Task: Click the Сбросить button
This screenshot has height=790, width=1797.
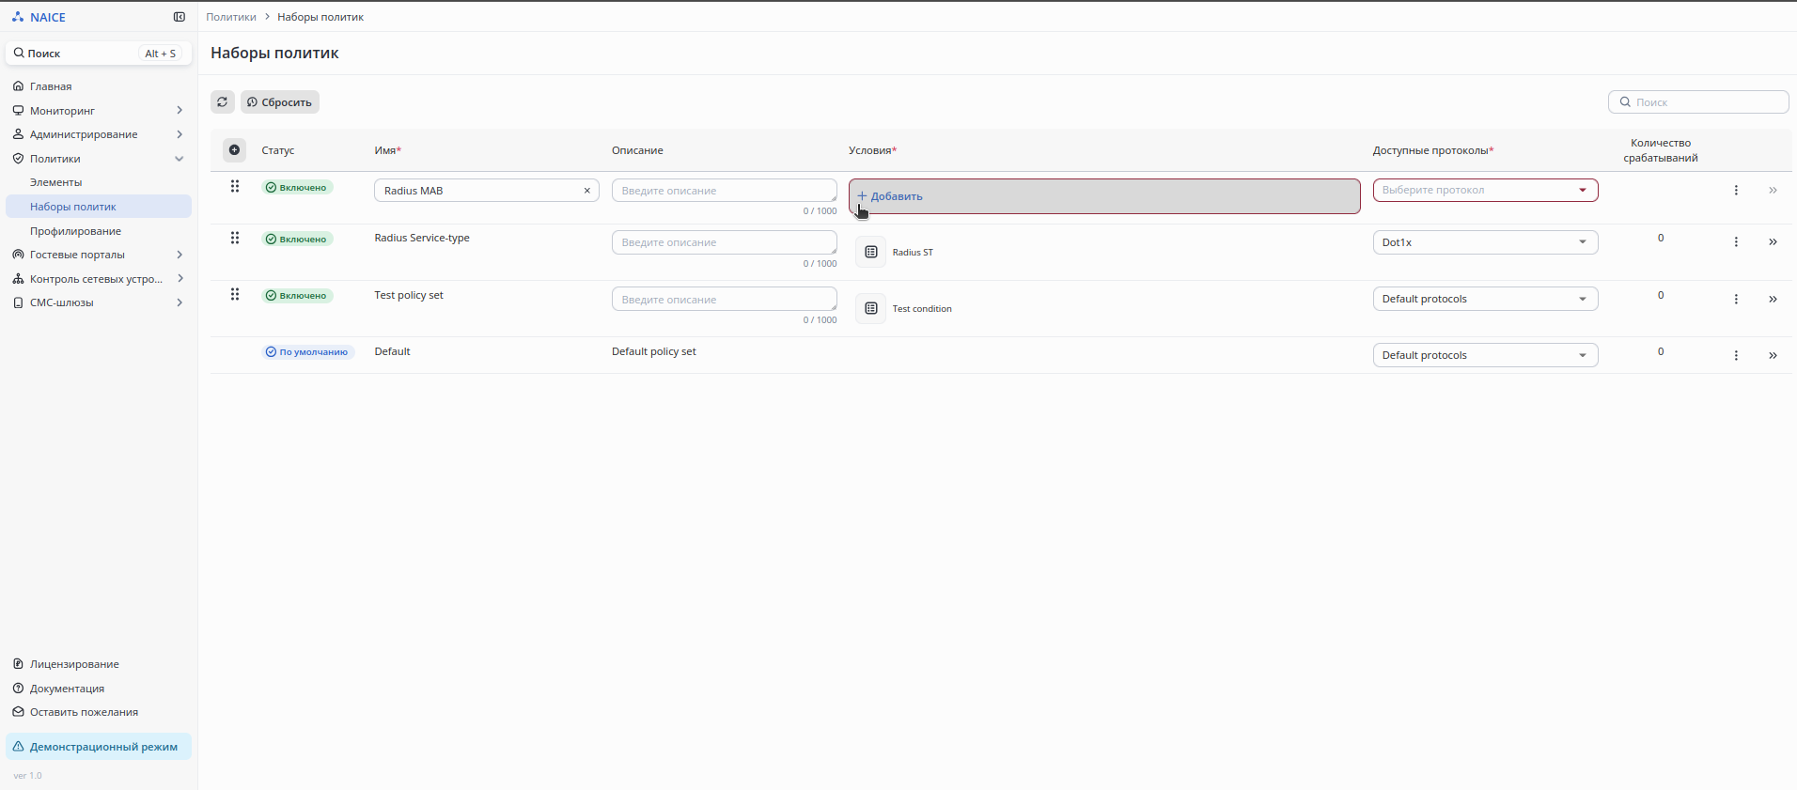Action: (280, 102)
